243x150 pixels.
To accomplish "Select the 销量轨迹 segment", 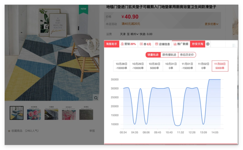I will point(153,55).
